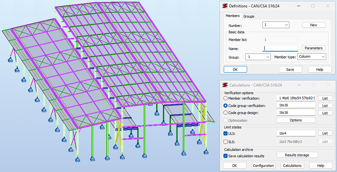Click the Robot icon in Calculations title bar
Viewport: 337px width, 172px height.
pyautogui.click(x=225, y=85)
